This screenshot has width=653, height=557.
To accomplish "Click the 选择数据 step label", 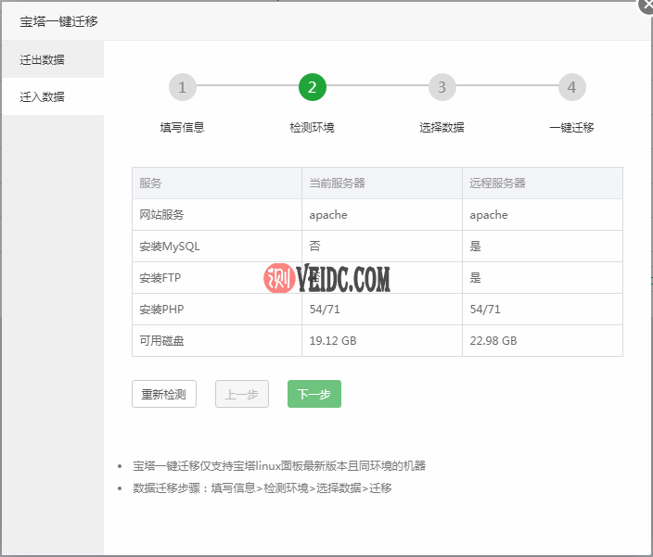I will click(442, 127).
